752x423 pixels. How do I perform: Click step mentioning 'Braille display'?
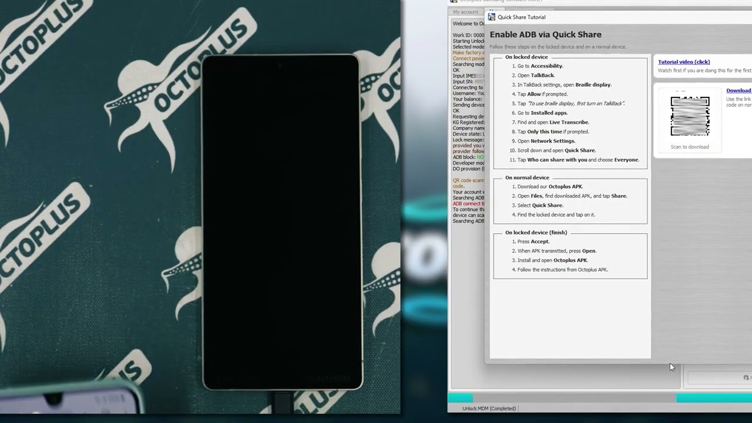click(x=561, y=85)
